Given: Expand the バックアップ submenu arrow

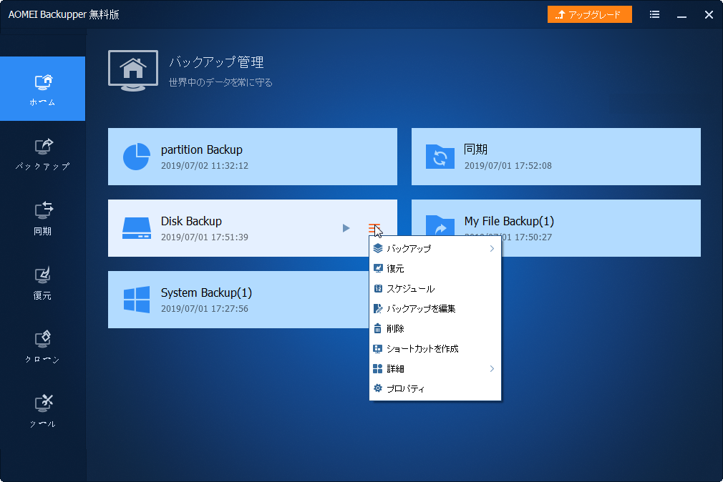Looking at the screenshot, I should pos(492,248).
